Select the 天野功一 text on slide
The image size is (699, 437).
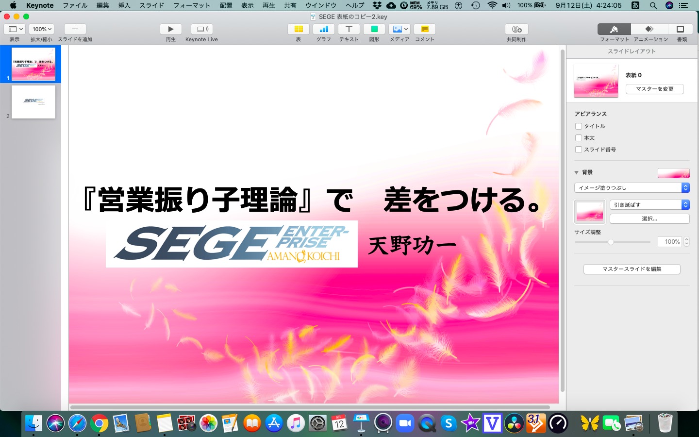tap(412, 245)
